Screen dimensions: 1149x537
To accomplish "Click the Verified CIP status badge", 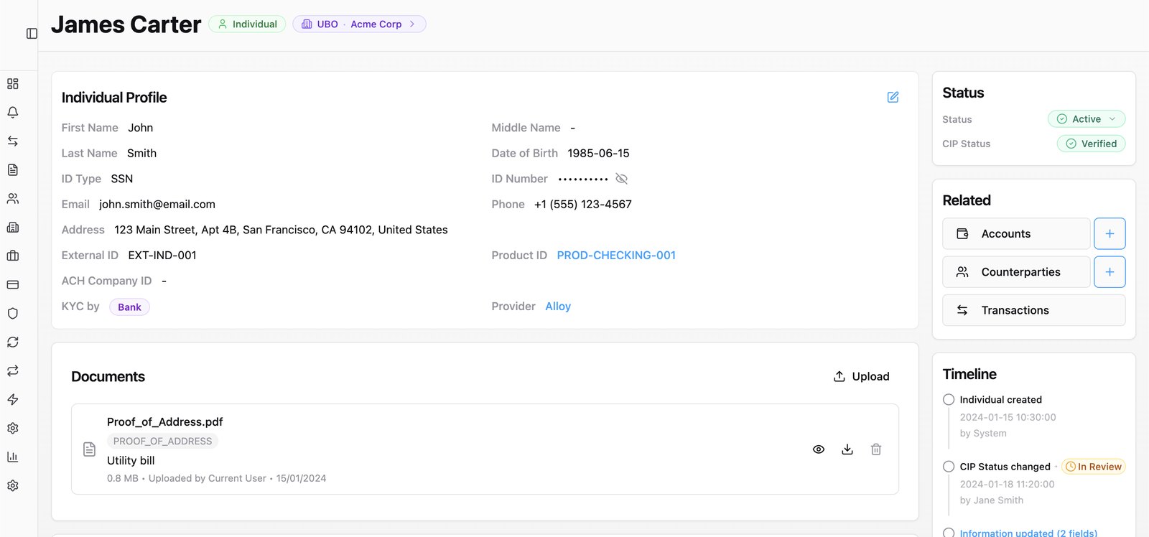I will [1091, 144].
